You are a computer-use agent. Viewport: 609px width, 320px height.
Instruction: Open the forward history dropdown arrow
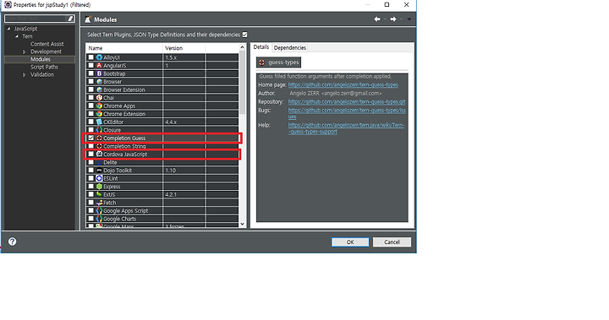pyautogui.click(x=401, y=19)
